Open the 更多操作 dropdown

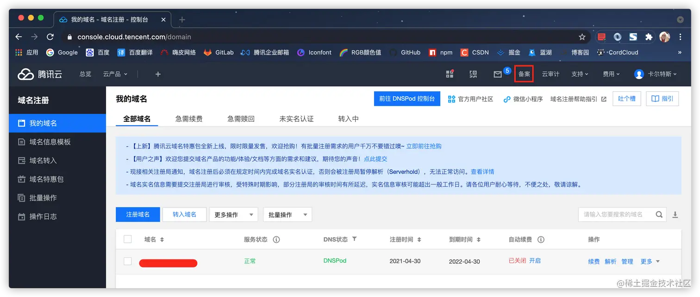(x=234, y=215)
